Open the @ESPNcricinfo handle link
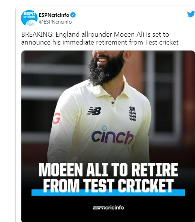This screenshot has height=222, width=195. pyautogui.click(x=55, y=22)
